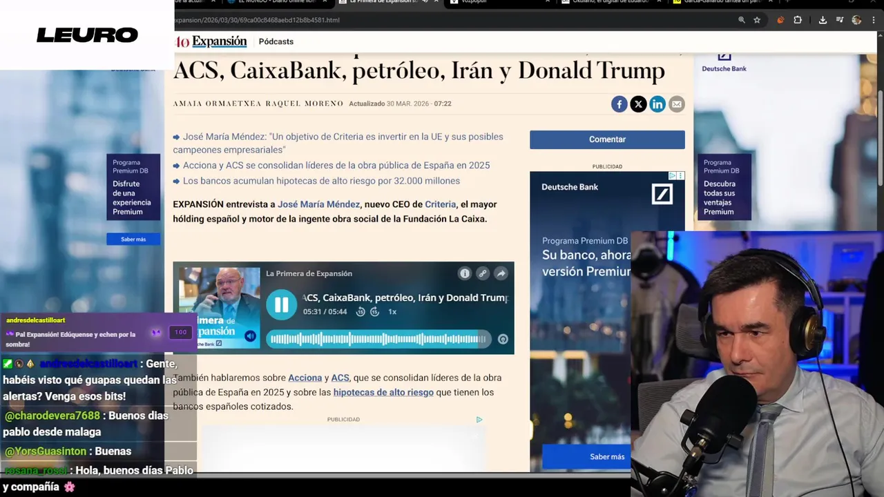Share article by email icon
884x497 pixels.
677,104
